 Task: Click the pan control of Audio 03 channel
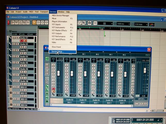[x=80, y=60]
